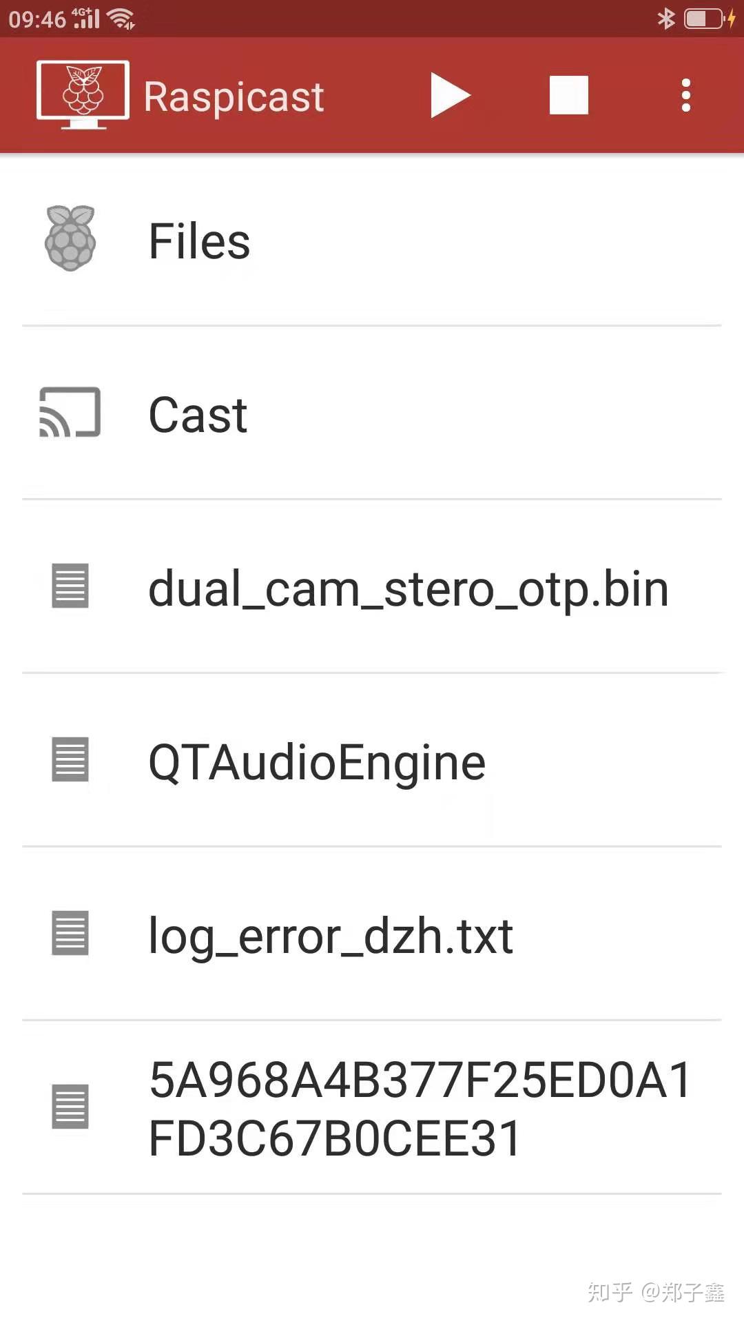Open the overflow menu with three dots

(x=685, y=95)
